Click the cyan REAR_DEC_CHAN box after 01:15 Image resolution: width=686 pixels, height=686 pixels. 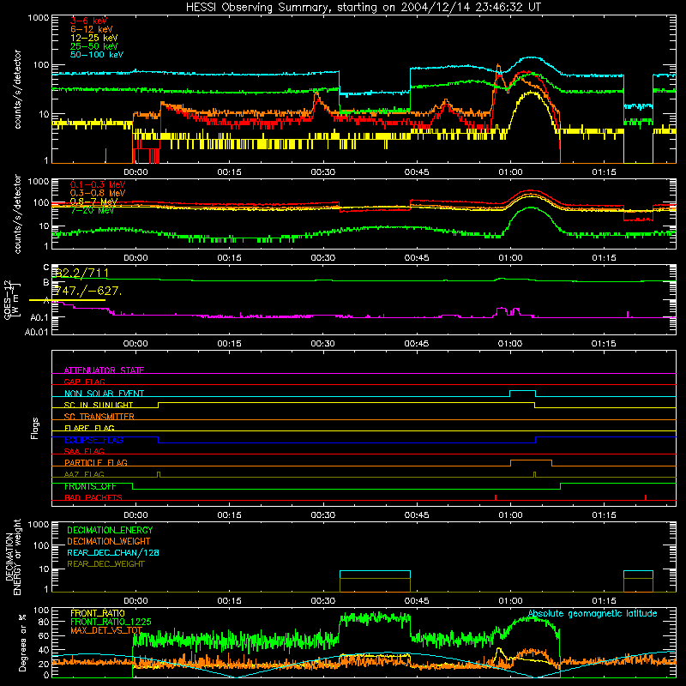[x=638, y=575]
